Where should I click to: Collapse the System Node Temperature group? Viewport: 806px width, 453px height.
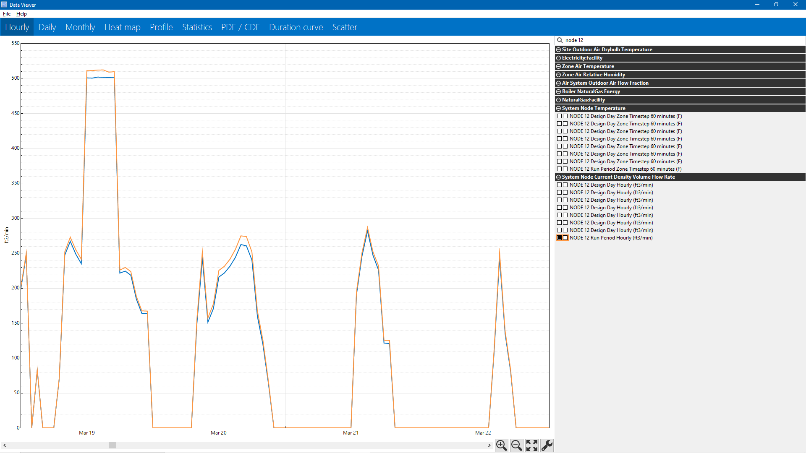click(558, 108)
